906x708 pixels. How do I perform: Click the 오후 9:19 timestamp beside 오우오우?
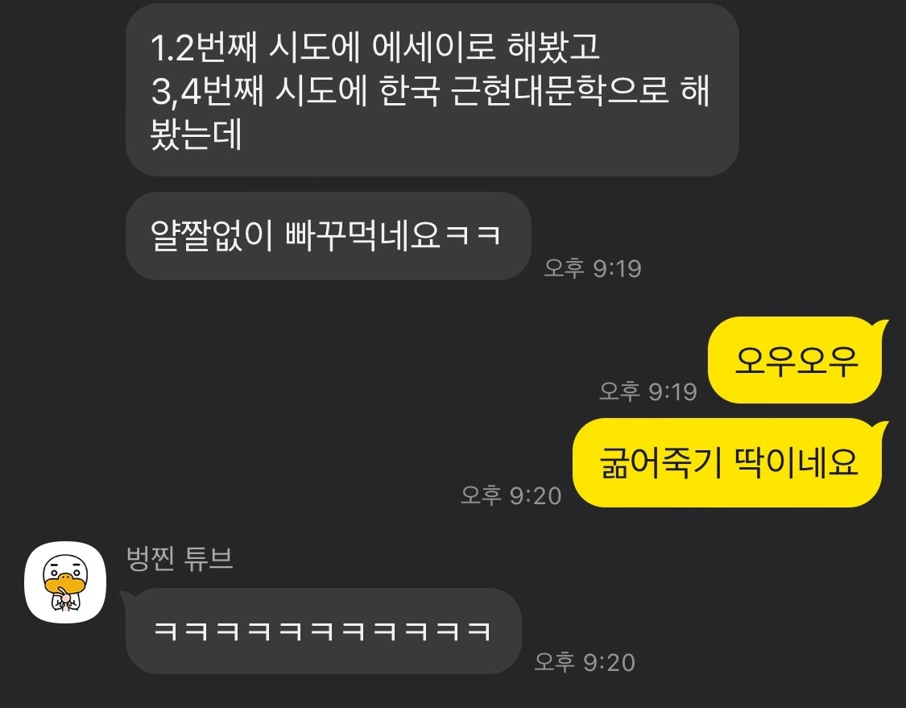(648, 391)
